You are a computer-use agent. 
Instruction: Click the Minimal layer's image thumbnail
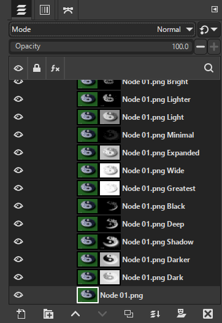point(88,134)
